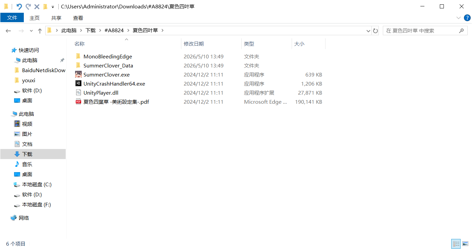The height and width of the screenshot is (249, 472).
Task: Select the UnityPlayer.dll file icon
Action: 78,93
